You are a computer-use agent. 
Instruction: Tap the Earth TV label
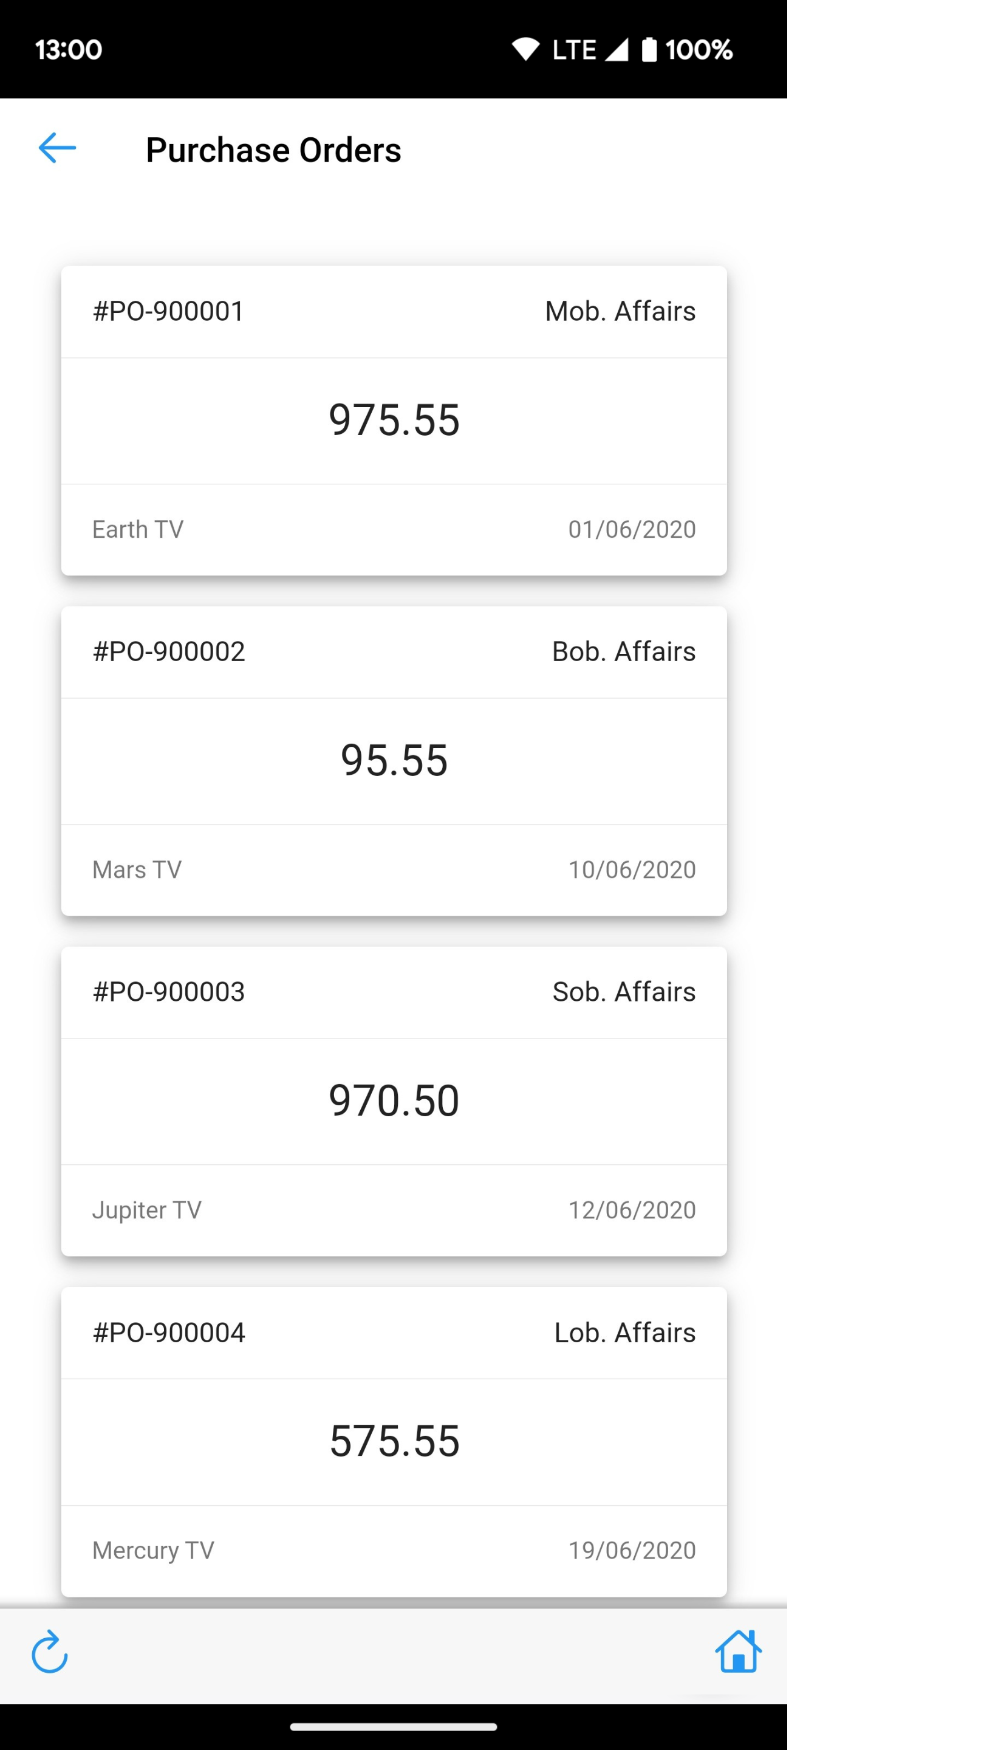click(x=138, y=529)
